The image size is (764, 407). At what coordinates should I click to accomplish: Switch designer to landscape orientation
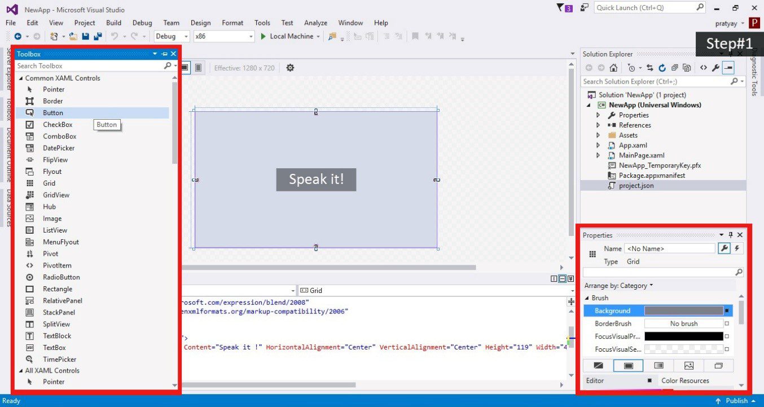185,68
